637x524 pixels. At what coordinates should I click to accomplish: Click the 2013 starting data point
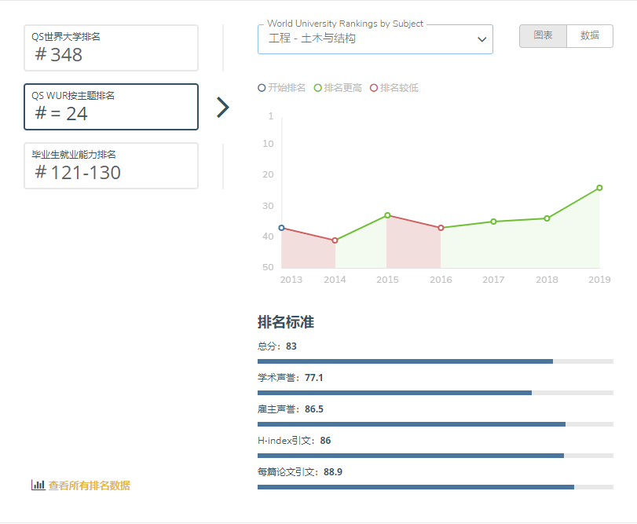click(282, 228)
